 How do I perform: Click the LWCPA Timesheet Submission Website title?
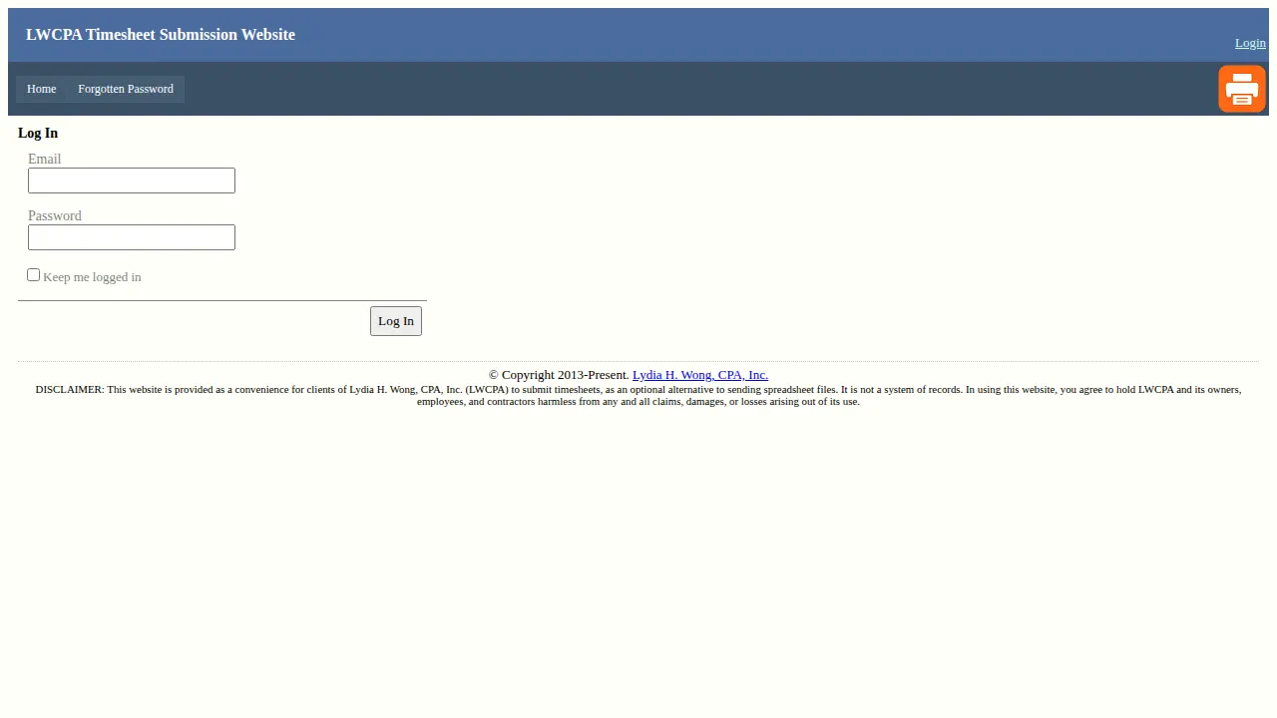[161, 35]
